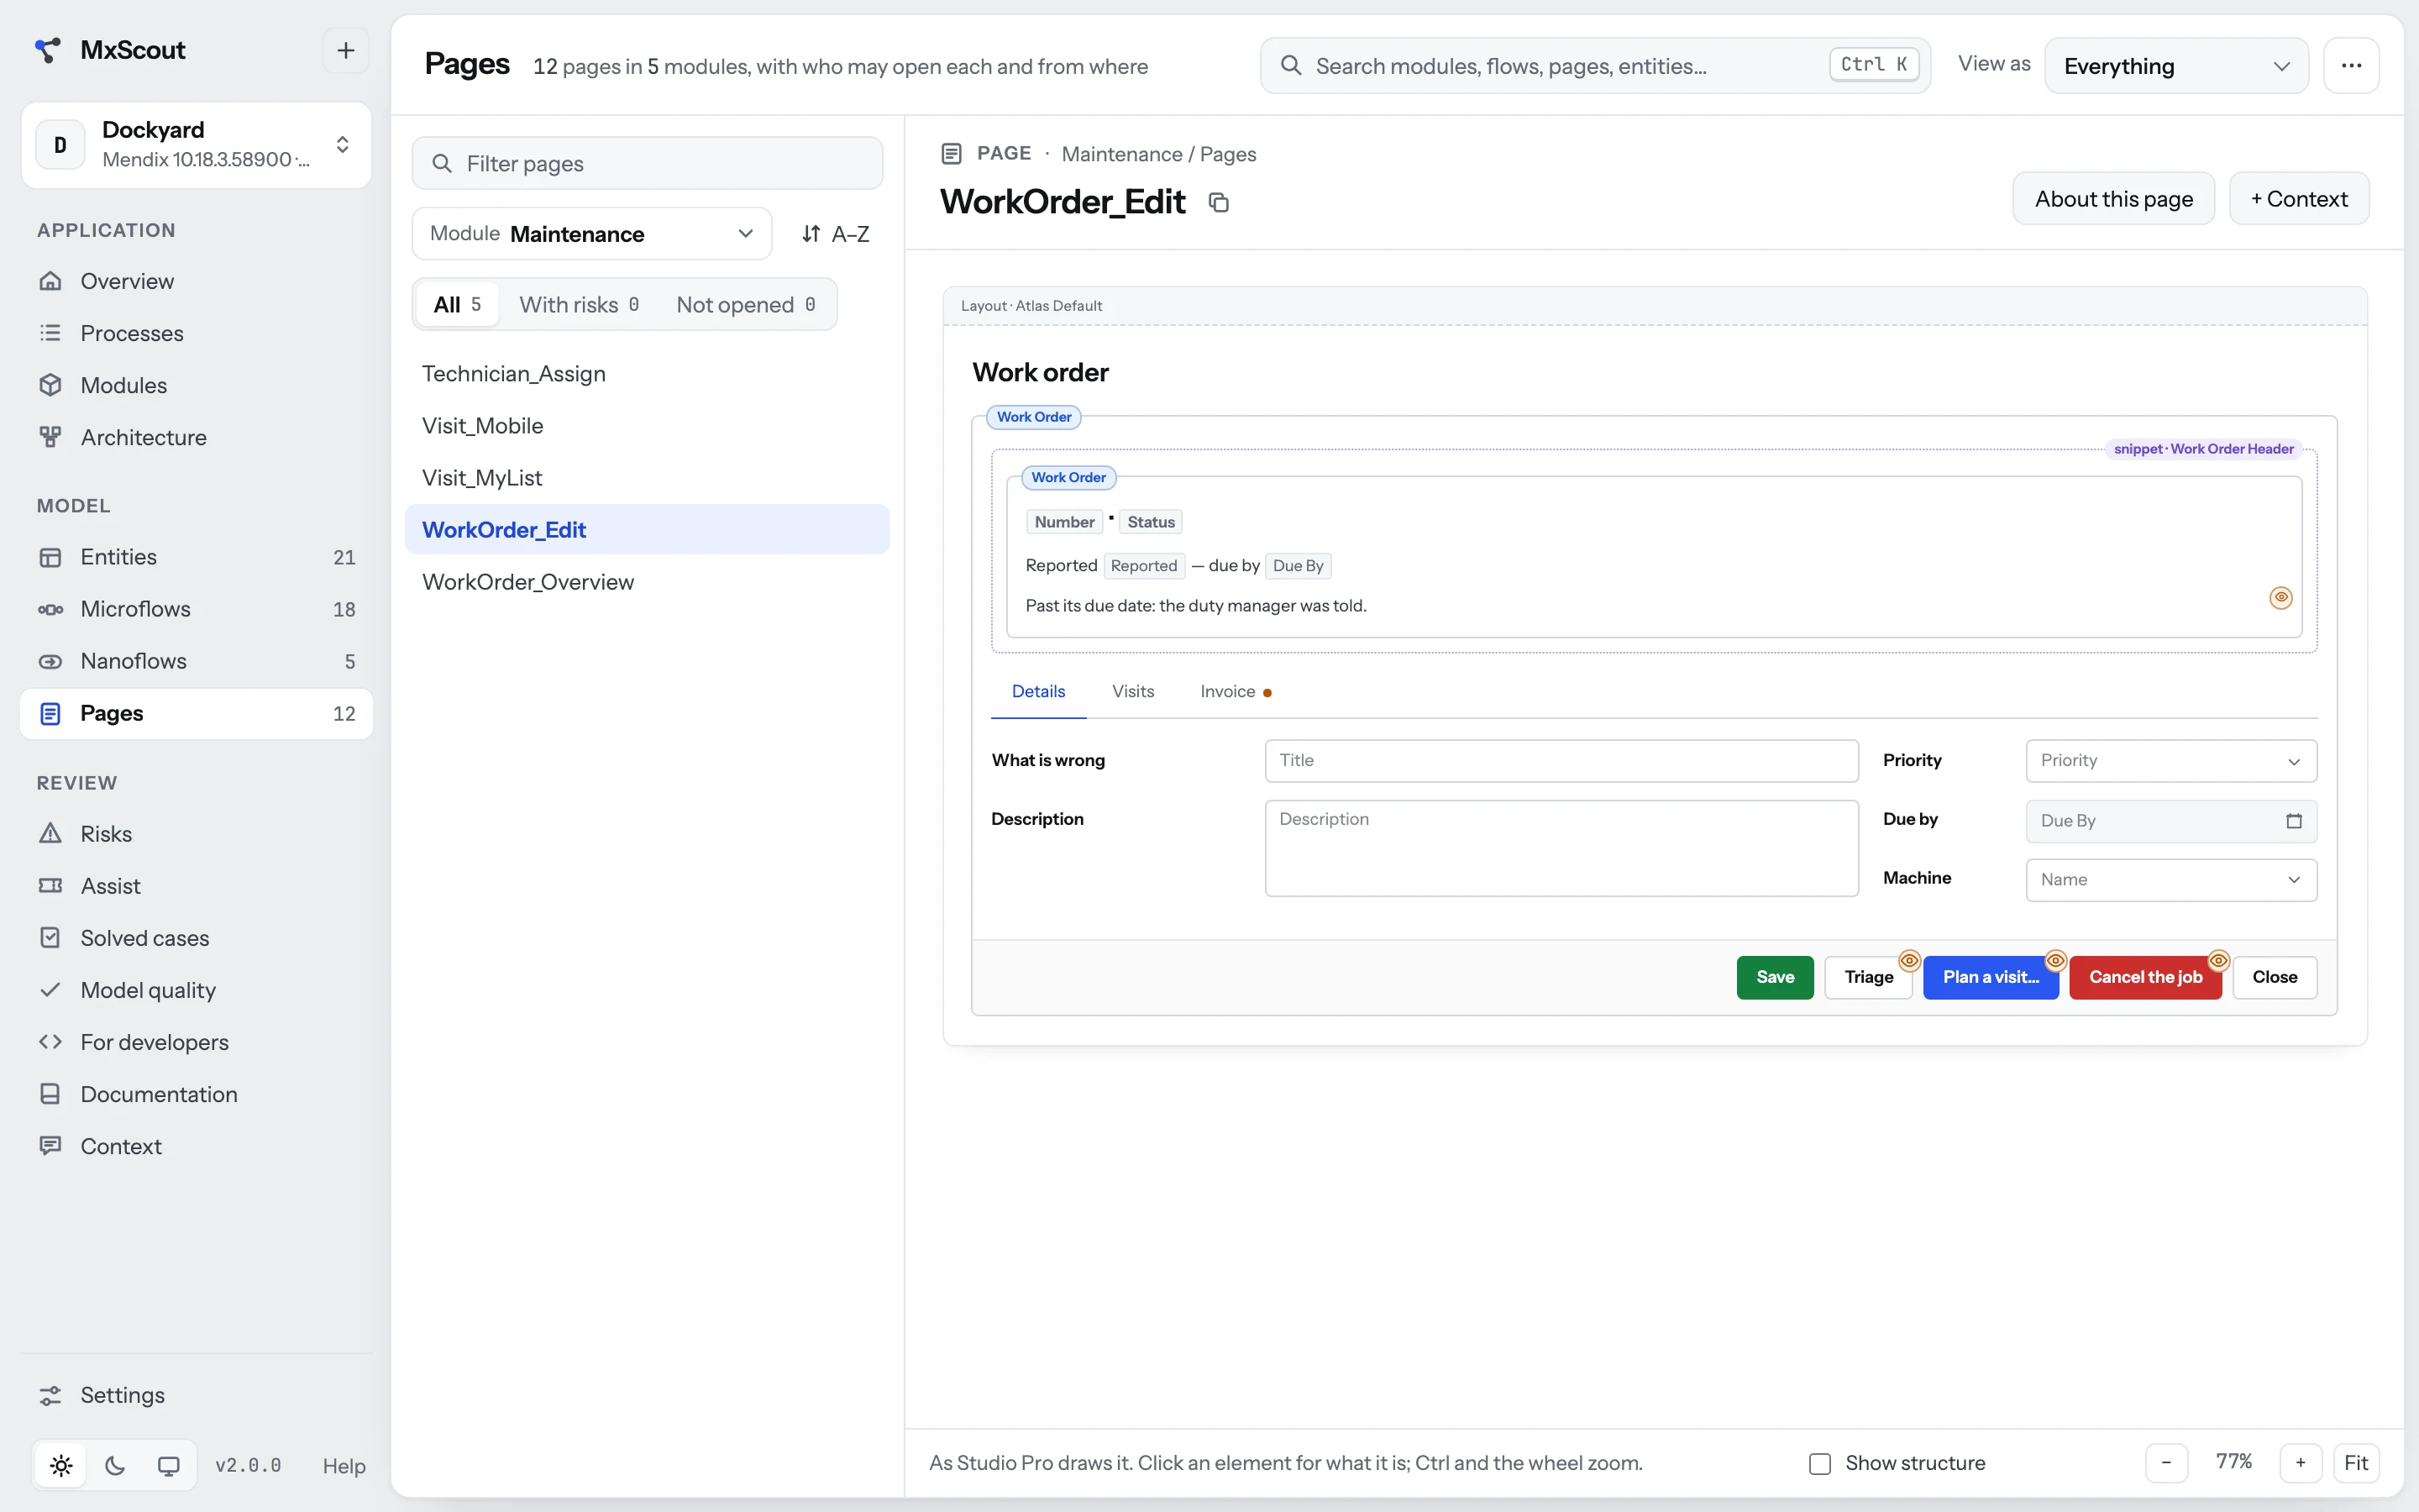
Task: Switch to light theme sun icon
Action: coord(61,1465)
